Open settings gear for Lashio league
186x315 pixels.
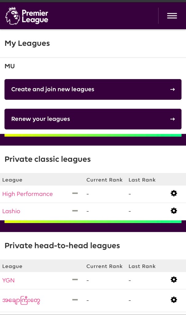click(x=174, y=211)
